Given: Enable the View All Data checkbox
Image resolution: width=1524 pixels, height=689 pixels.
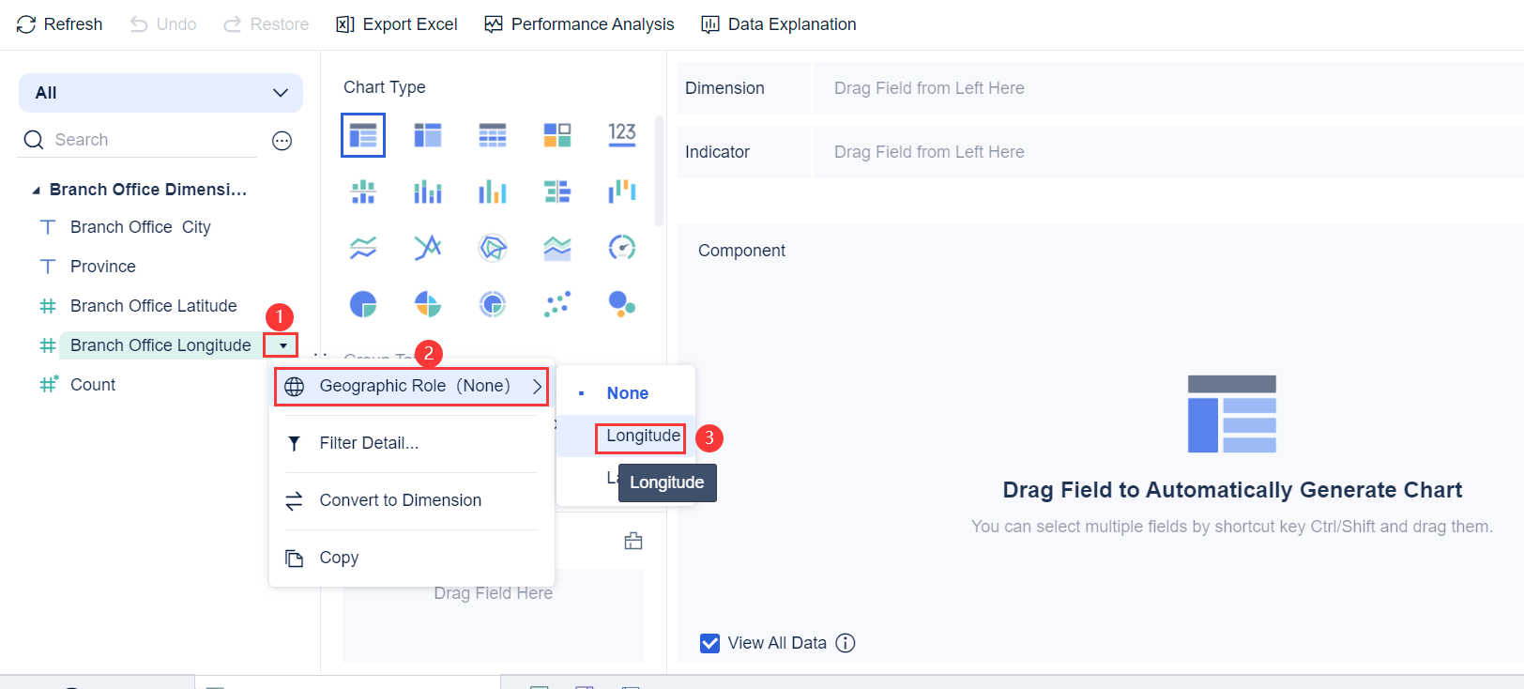Looking at the screenshot, I should [x=709, y=643].
